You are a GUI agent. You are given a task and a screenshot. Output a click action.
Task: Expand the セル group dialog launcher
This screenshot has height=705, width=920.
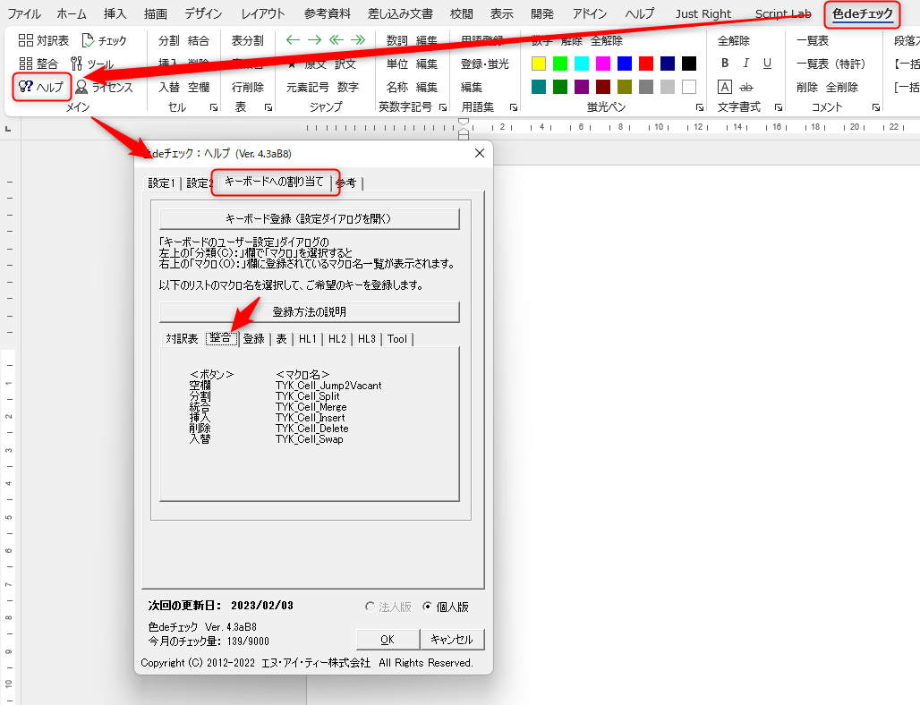coord(213,107)
